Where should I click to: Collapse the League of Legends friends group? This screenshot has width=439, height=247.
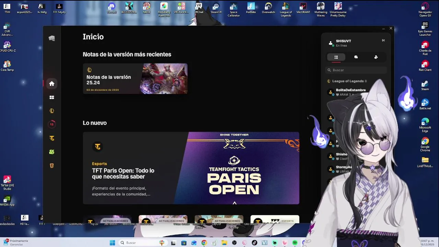pyautogui.click(x=347, y=81)
